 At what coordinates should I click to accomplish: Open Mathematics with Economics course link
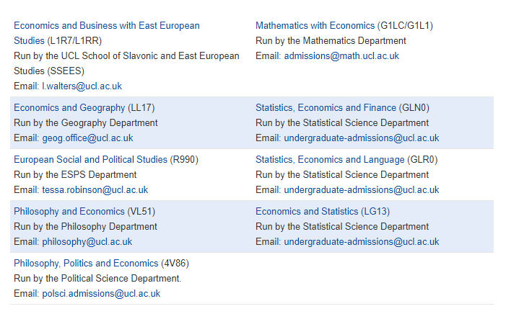click(x=315, y=26)
